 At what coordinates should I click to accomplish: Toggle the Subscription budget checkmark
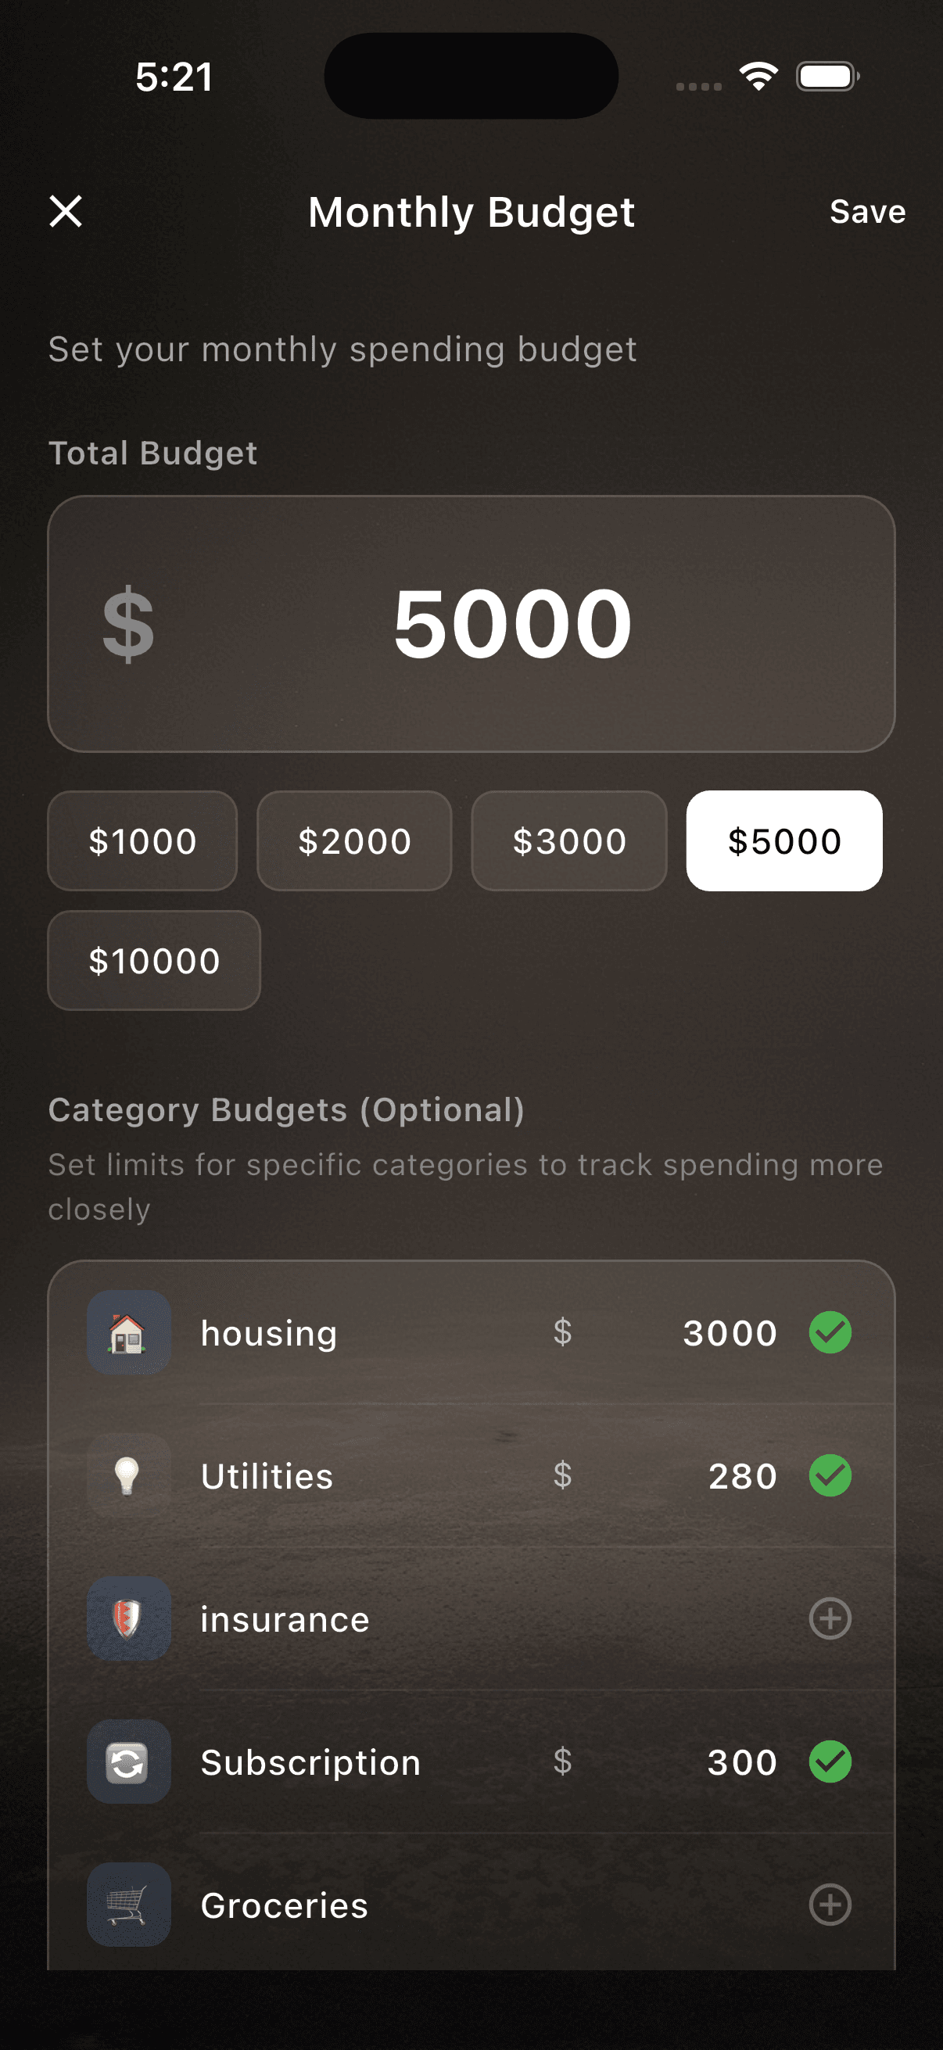pos(830,1762)
